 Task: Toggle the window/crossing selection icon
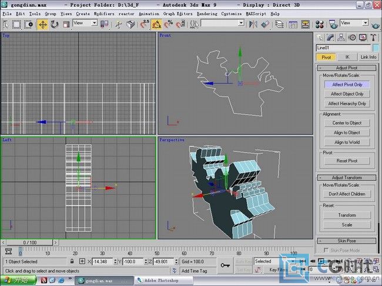click(29, 25)
